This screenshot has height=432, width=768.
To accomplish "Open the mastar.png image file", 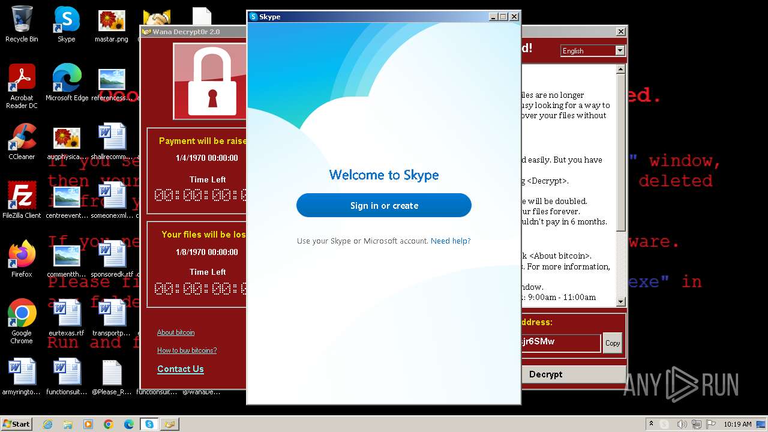I will 112,24.
